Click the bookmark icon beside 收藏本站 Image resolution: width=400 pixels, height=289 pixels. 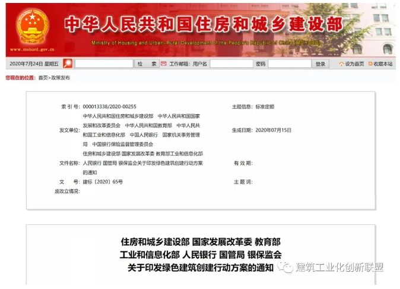coord(370,64)
